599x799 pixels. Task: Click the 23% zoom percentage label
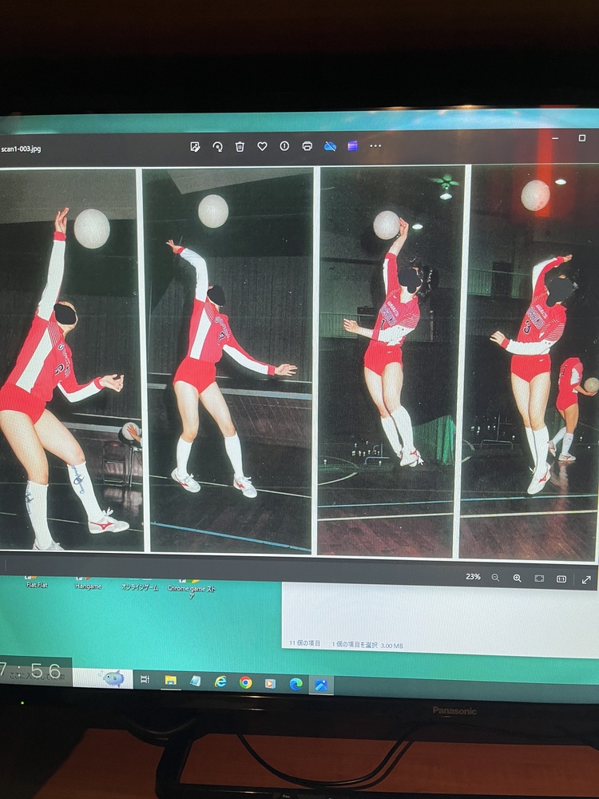(473, 577)
